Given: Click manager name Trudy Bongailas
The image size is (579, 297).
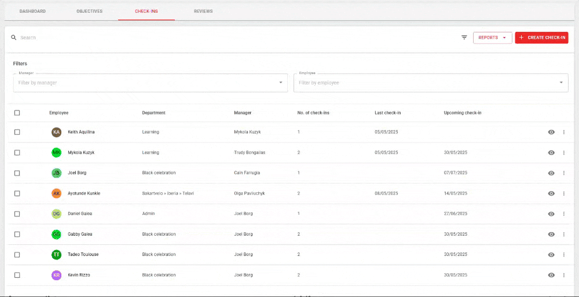Looking at the screenshot, I should pyautogui.click(x=250, y=153).
